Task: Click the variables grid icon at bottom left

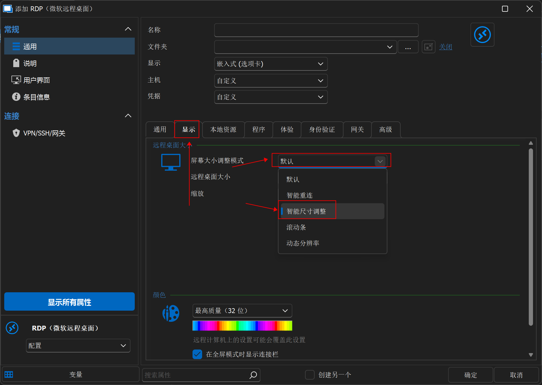Action: [x=9, y=374]
